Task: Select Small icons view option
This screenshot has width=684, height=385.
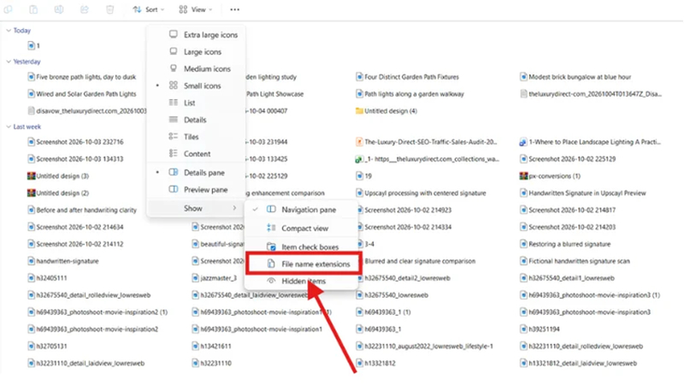Action: pos(197,86)
